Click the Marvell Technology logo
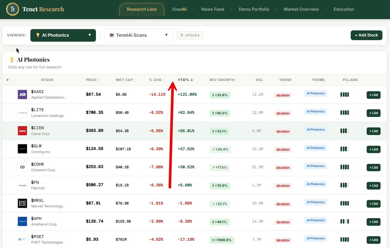Screen dimensions: 390x248 coord(22,203)
